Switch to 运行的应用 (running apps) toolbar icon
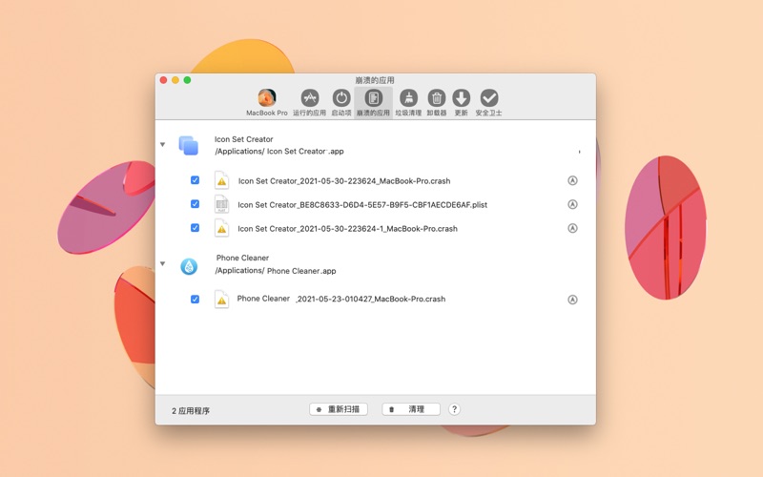Image resolution: width=763 pixels, height=477 pixels. click(309, 98)
